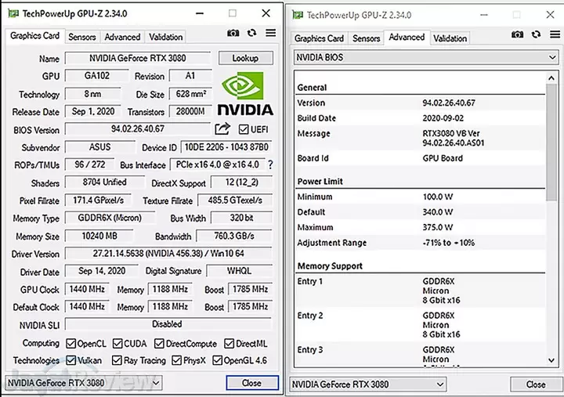This screenshot has width=564, height=397.
Task: Switch to Advanced tab in left window
Action: coord(122,37)
